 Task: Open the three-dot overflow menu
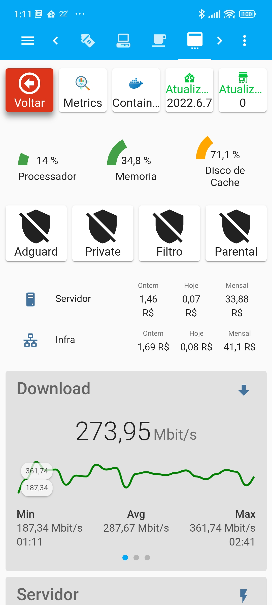click(x=244, y=41)
